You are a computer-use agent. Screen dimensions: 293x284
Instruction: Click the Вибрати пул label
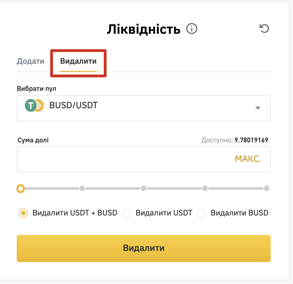coord(37,88)
